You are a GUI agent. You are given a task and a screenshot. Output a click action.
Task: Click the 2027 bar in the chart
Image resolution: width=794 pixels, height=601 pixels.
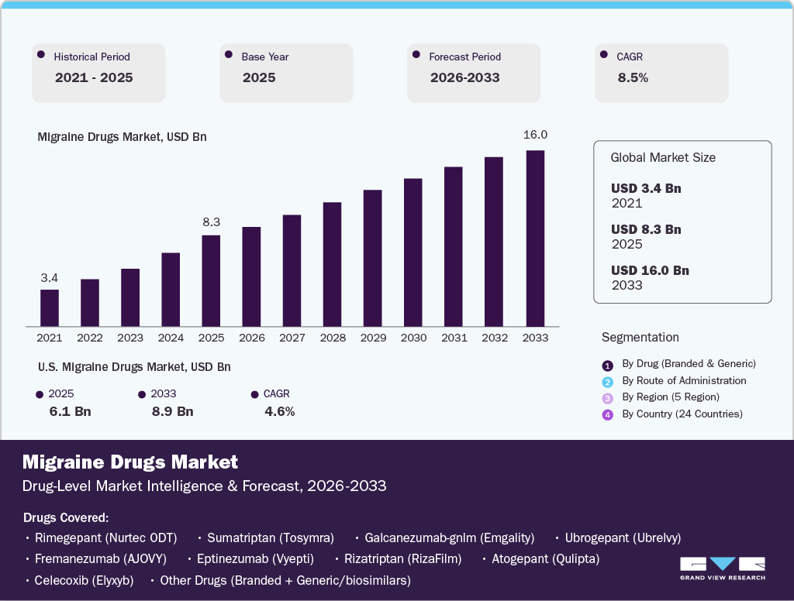(x=292, y=270)
